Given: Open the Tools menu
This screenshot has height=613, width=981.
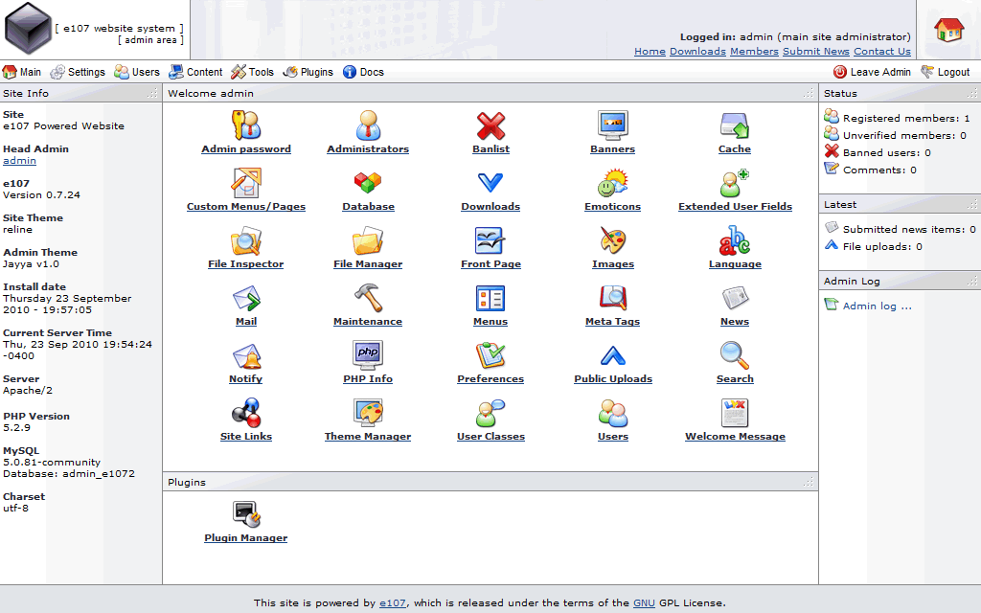Looking at the screenshot, I should (x=253, y=72).
